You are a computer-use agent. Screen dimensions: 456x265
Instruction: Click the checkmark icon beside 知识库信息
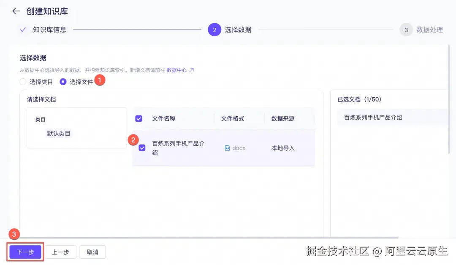pos(23,29)
